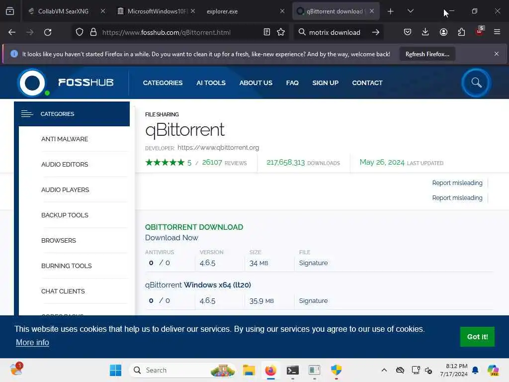Image resolution: width=509 pixels, height=382 pixels.
Task: Select AUDIO EDITORS category in sidebar
Action: click(65, 164)
